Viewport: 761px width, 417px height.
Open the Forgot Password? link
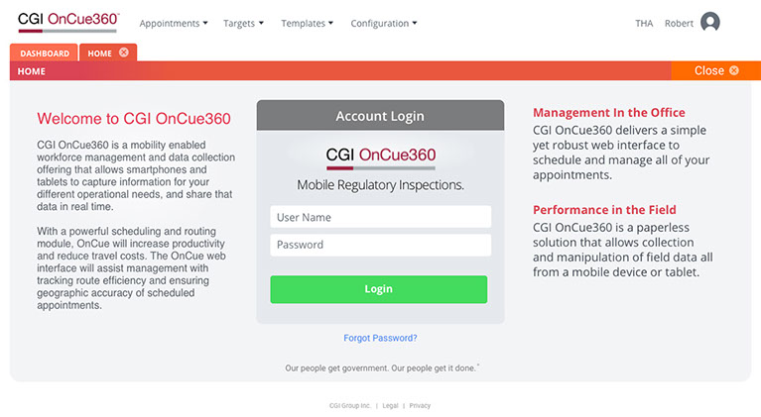point(380,338)
